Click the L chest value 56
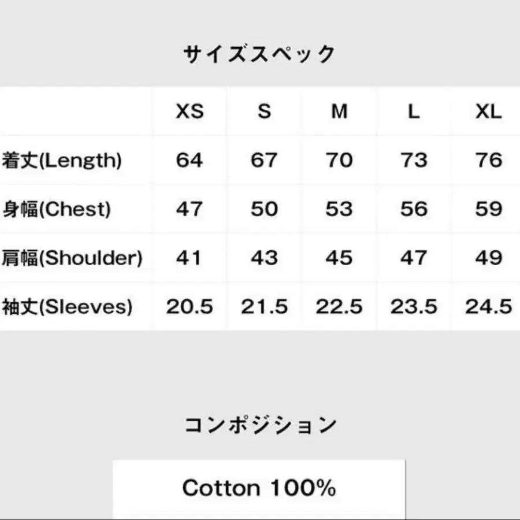 414,209
